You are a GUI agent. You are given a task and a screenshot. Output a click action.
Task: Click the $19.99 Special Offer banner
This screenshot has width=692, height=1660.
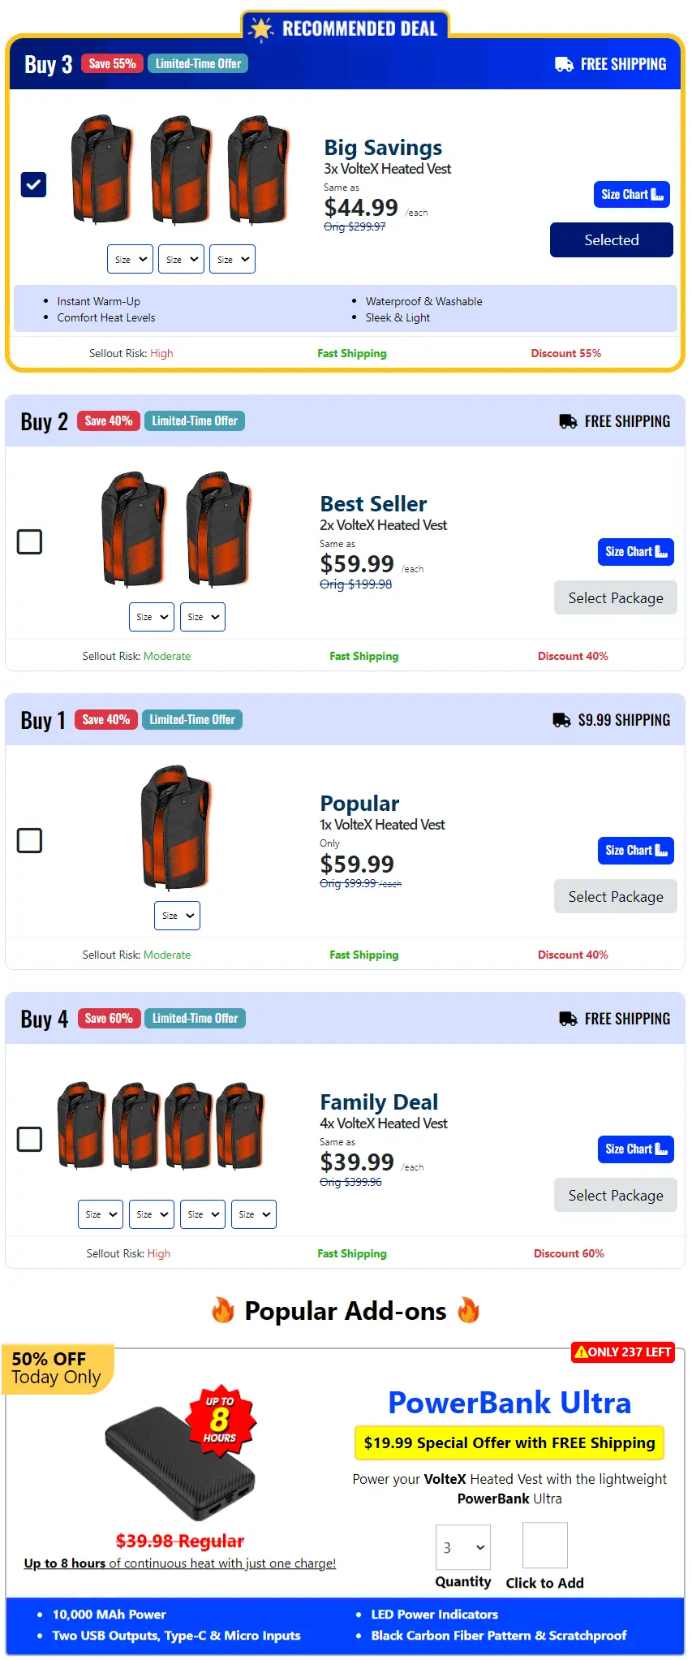pyautogui.click(x=509, y=1442)
